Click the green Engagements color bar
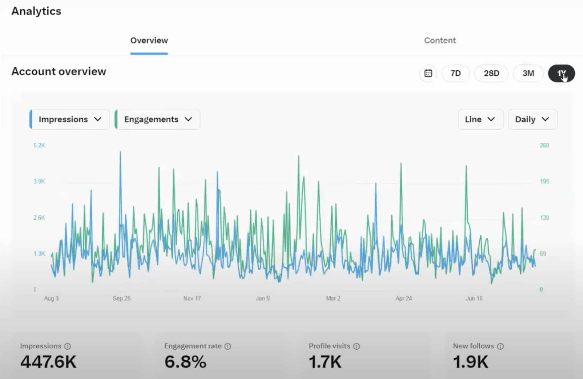The height and width of the screenshot is (379, 583). click(116, 119)
